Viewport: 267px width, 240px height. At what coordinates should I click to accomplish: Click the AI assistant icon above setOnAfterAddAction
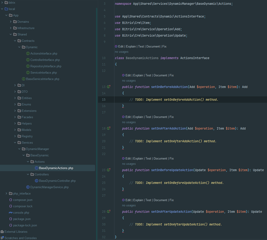pos(123,117)
